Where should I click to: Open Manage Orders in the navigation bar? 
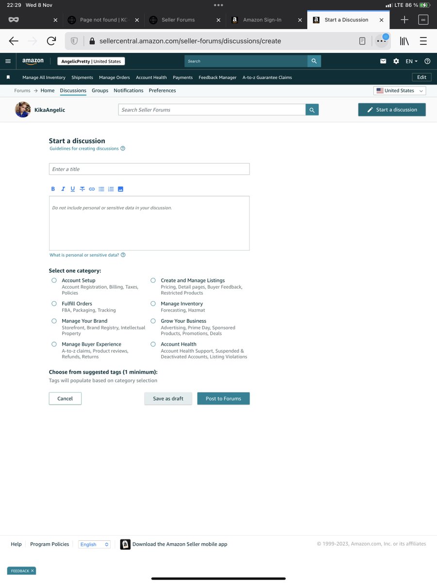click(x=115, y=78)
